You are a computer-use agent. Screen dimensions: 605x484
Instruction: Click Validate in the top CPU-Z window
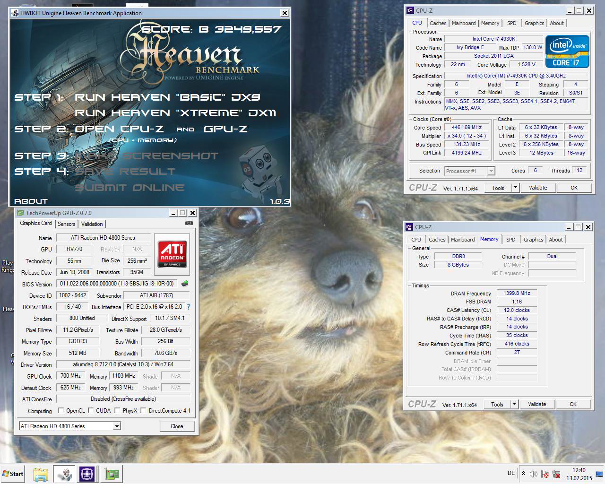(x=538, y=188)
